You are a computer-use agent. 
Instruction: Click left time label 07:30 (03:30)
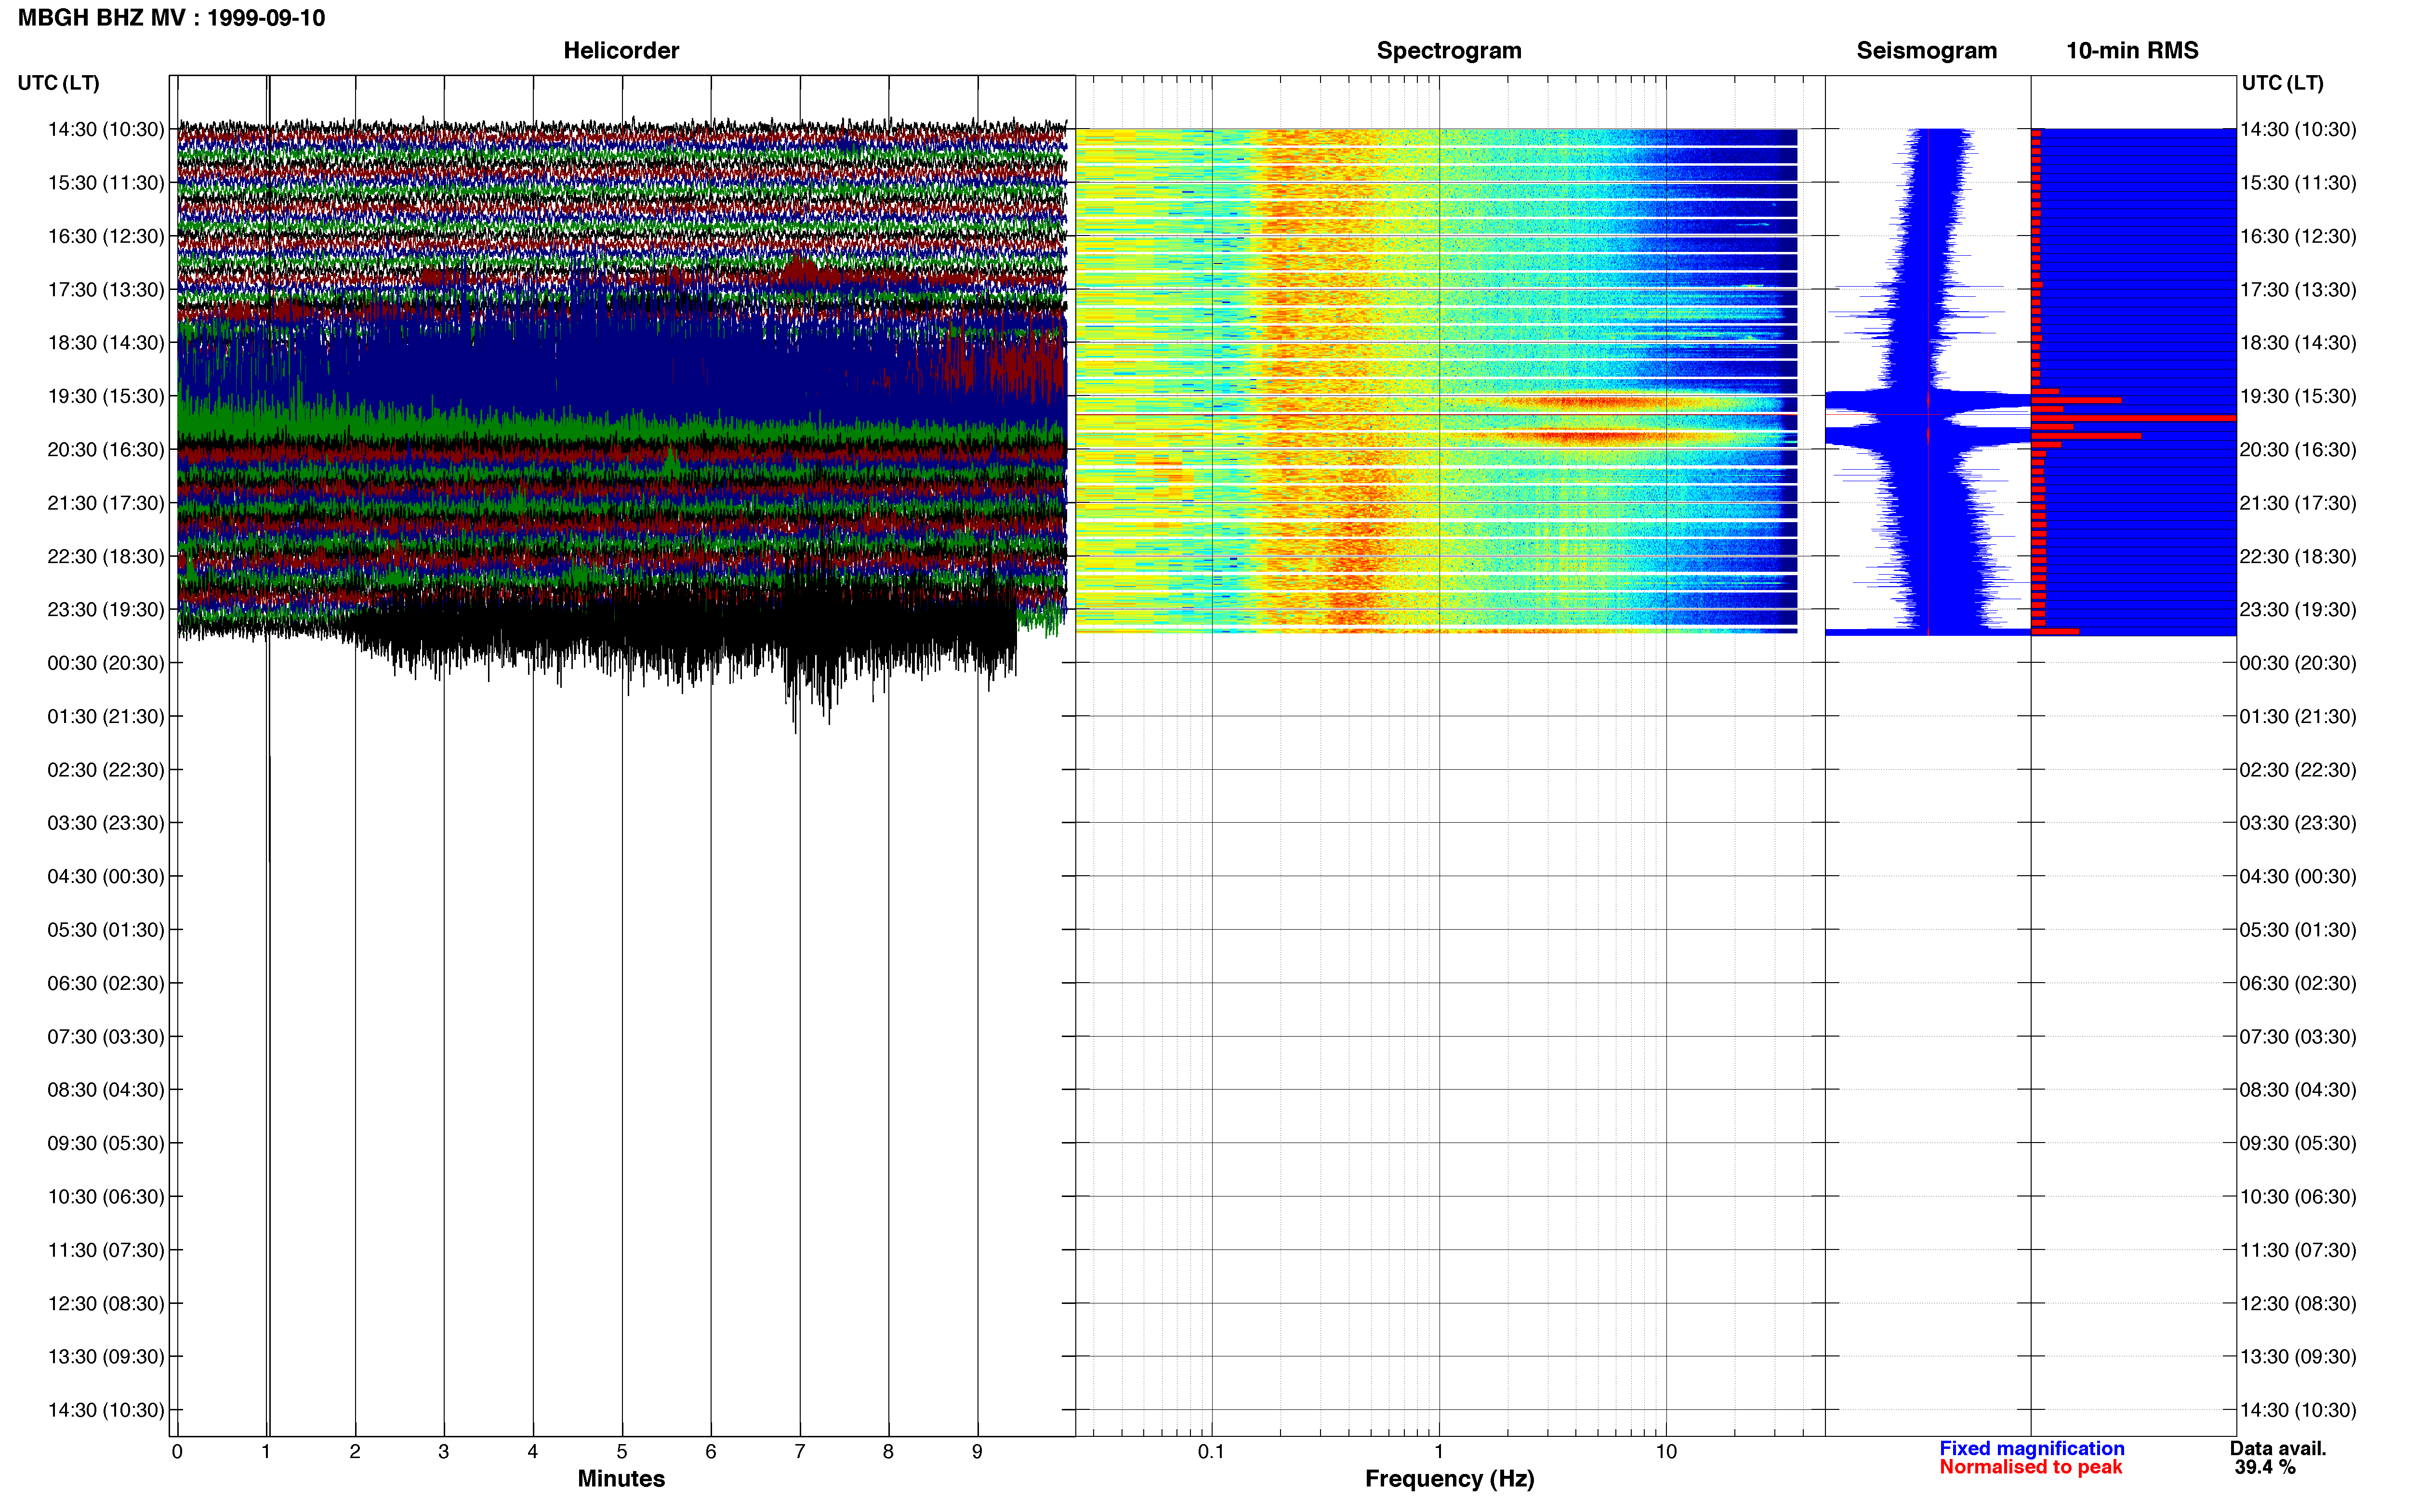[x=106, y=1036]
